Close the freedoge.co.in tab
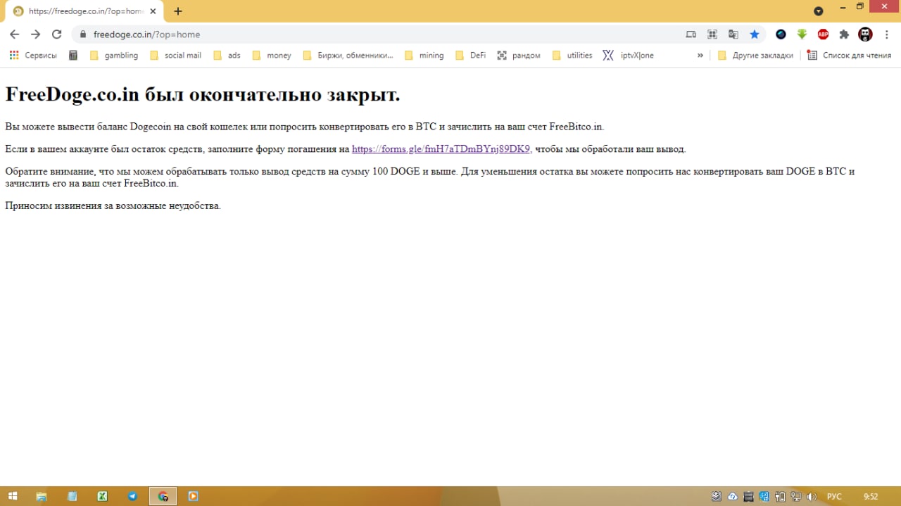 153,11
